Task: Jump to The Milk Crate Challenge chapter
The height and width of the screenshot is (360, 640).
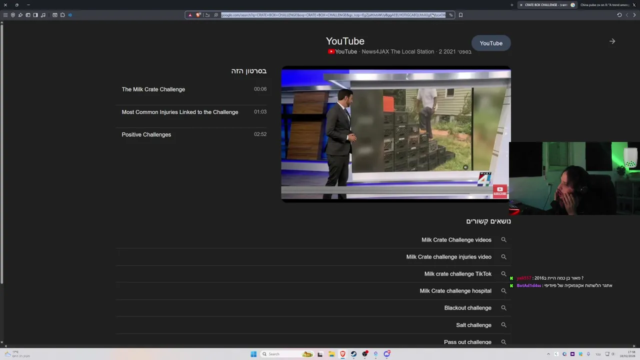Action: (153, 89)
